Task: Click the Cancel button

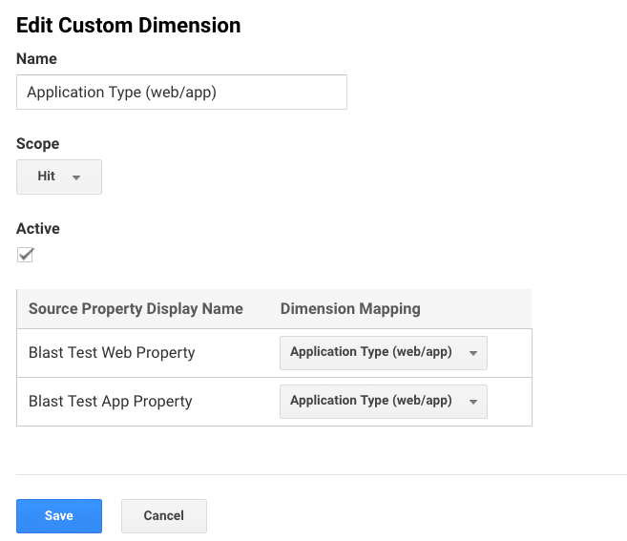Action: tap(164, 516)
